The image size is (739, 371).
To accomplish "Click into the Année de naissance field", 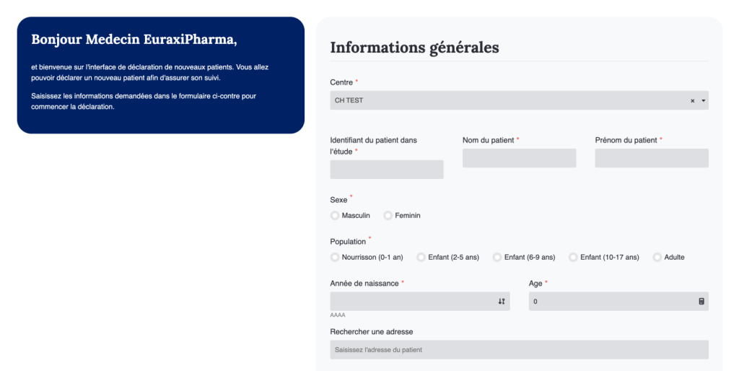I will [411, 302].
